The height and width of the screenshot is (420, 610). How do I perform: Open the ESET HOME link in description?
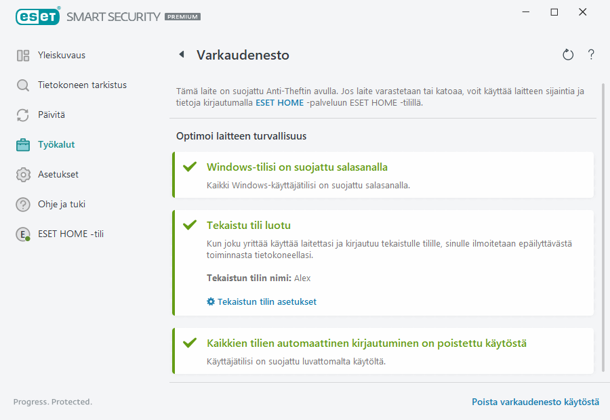click(x=279, y=102)
